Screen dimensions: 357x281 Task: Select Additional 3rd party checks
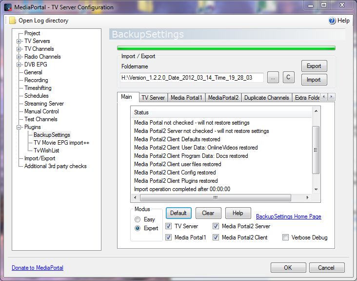tap(55, 166)
